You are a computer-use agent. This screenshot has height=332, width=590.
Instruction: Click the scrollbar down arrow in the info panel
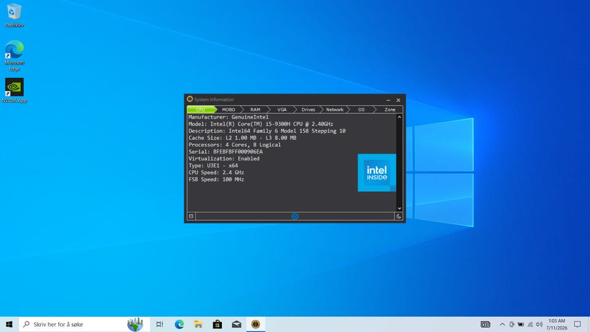pos(399,208)
